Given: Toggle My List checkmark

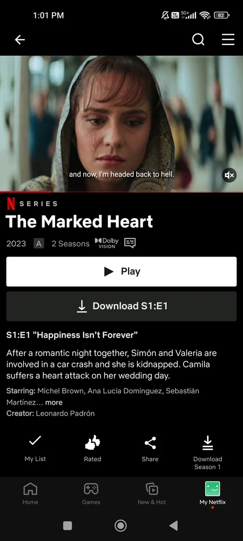Looking at the screenshot, I should (35, 448).
